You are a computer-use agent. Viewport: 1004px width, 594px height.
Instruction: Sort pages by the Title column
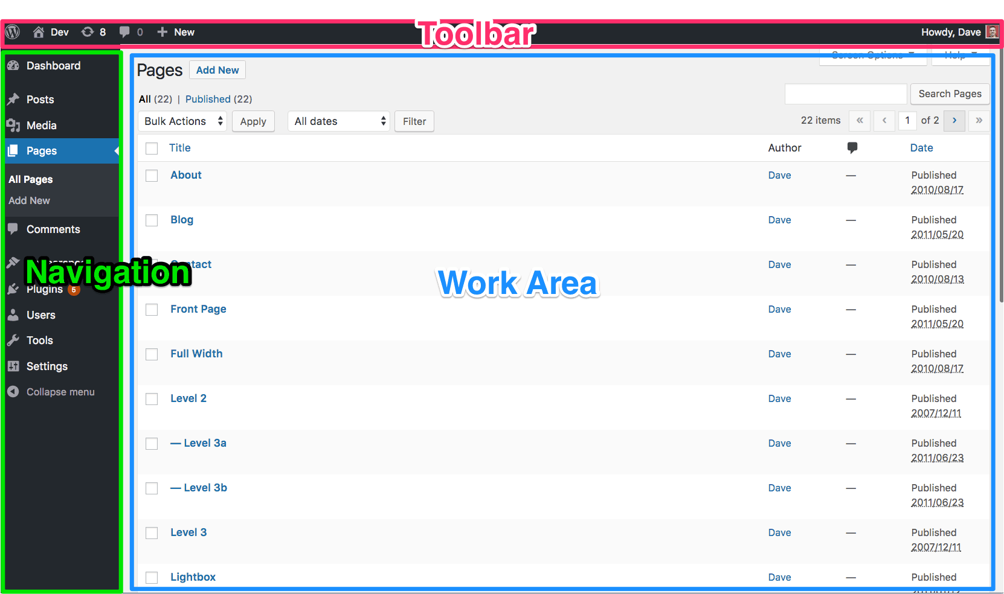point(180,148)
